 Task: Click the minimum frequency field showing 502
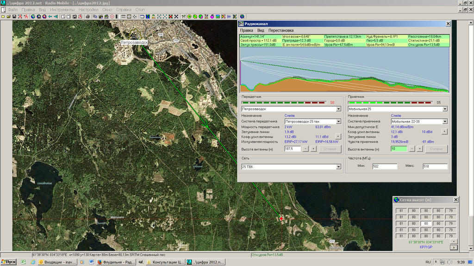[384, 166]
